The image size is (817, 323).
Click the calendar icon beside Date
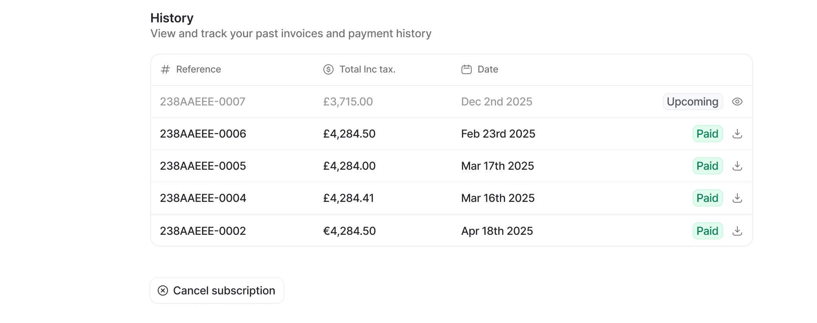(467, 69)
